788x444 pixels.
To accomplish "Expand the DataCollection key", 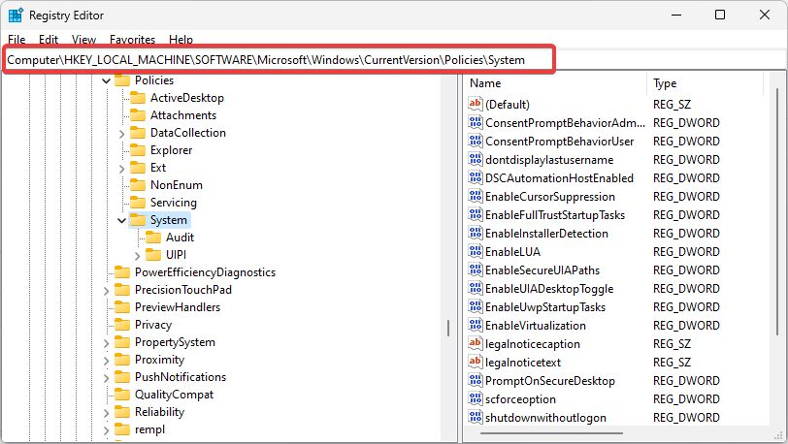I will (x=121, y=134).
